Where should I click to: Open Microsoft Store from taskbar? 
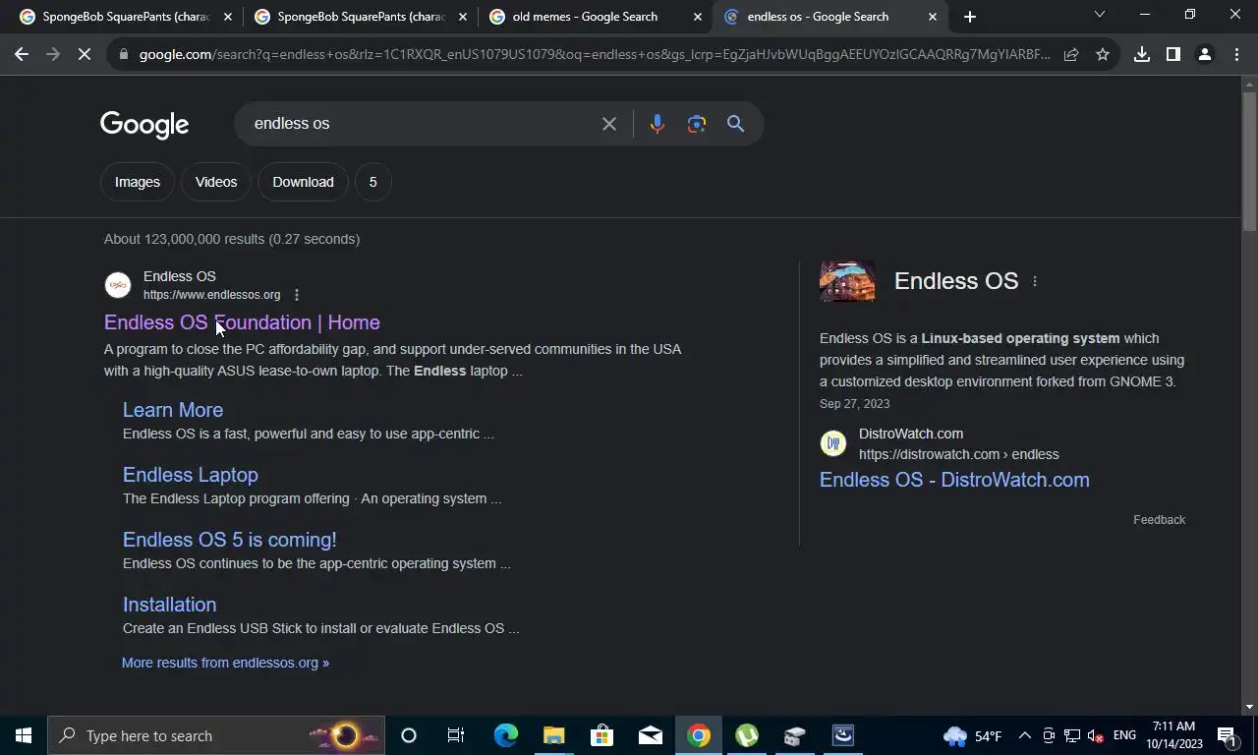(601, 735)
